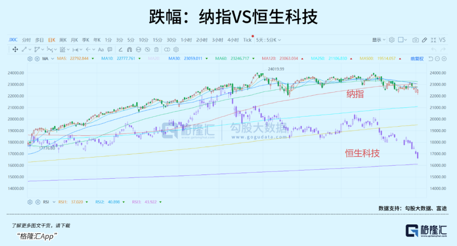Delete drawings with the trash icon
Screen dimensions: 457x246
pos(156,50)
